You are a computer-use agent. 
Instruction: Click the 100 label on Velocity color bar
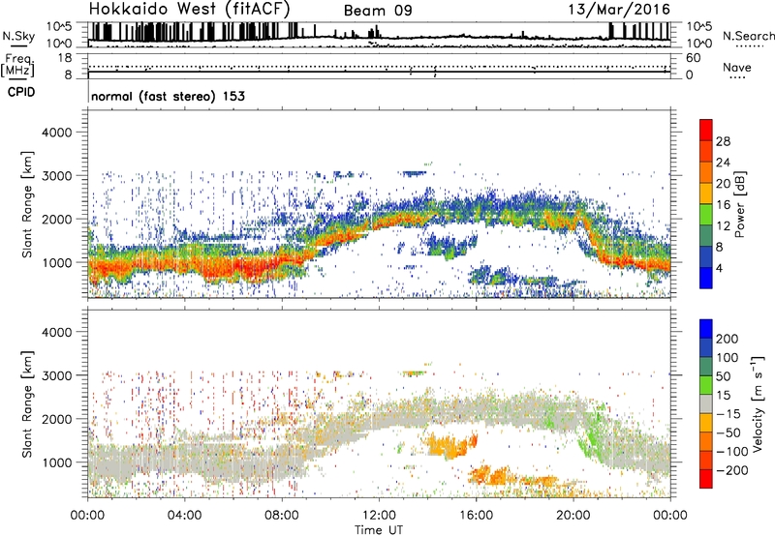click(x=728, y=358)
